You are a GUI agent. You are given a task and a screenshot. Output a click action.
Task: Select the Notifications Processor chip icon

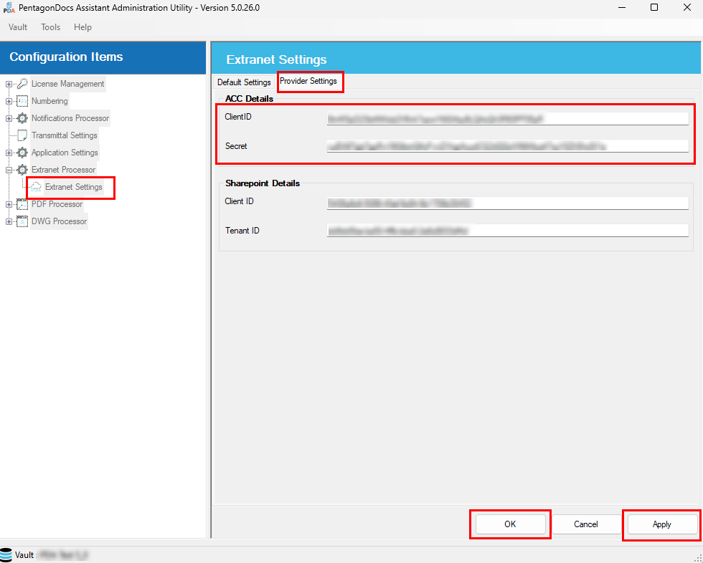point(22,118)
